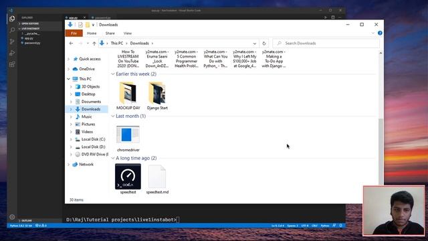Viewport: 428px width, 241px height.
Task: Click This PC in the address breadcrumb
Action: click(x=117, y=43)
